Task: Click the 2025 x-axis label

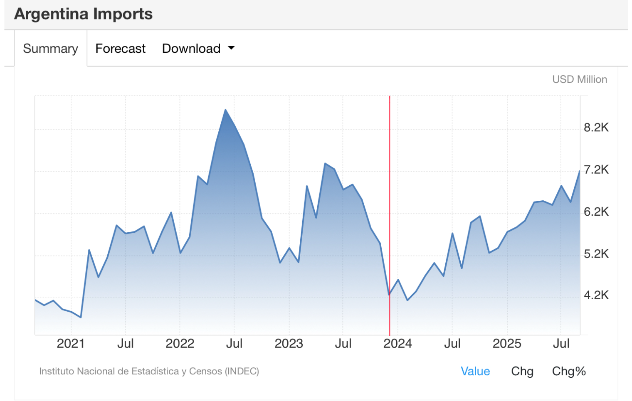Action: tap(506, 344)
